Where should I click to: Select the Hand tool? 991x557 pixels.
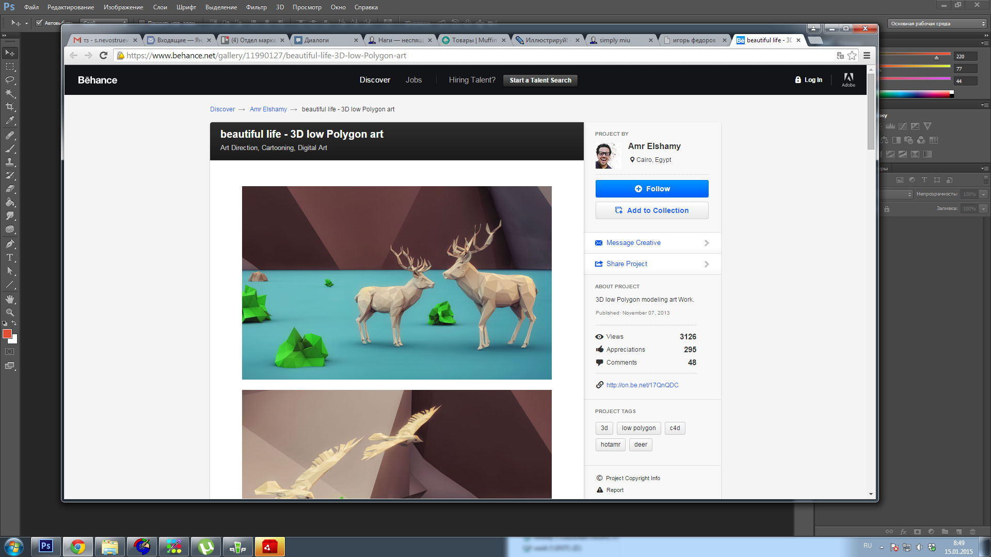tap(10, 299)
